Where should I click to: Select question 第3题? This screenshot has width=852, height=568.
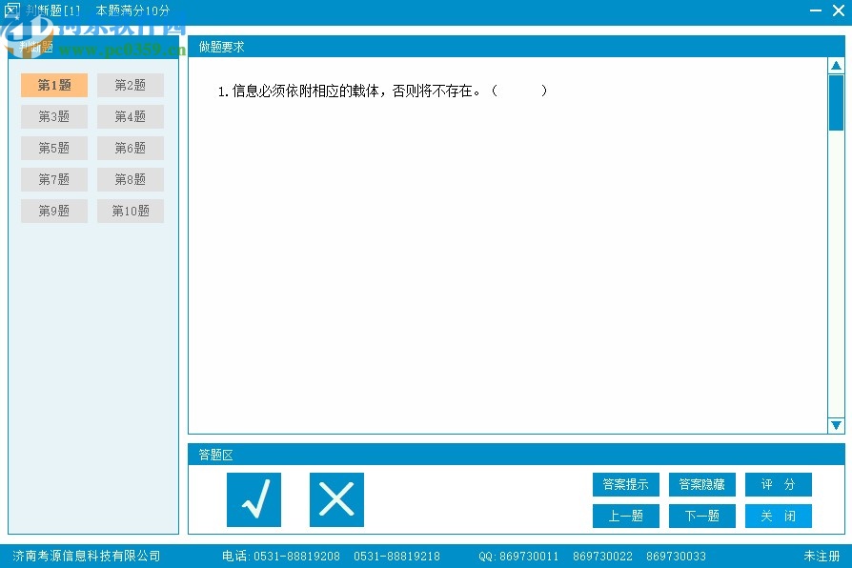point(53,116)
